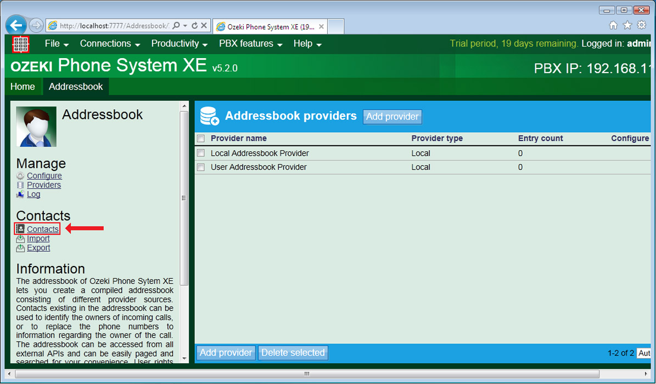Click the search magnifier in address bar

[x=176, y=26]
